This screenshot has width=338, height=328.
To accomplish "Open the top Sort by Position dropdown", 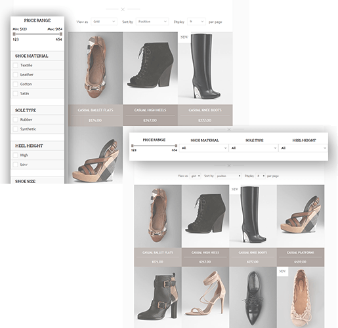I will click(152, 22).
